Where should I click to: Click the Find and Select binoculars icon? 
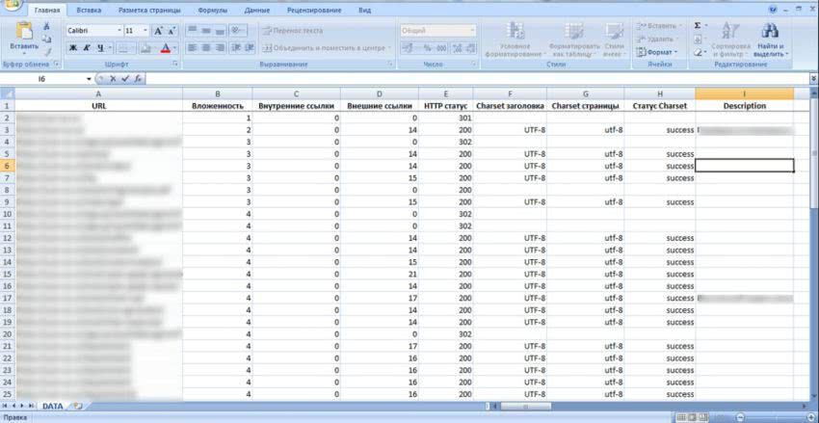(x=769, y=31)
